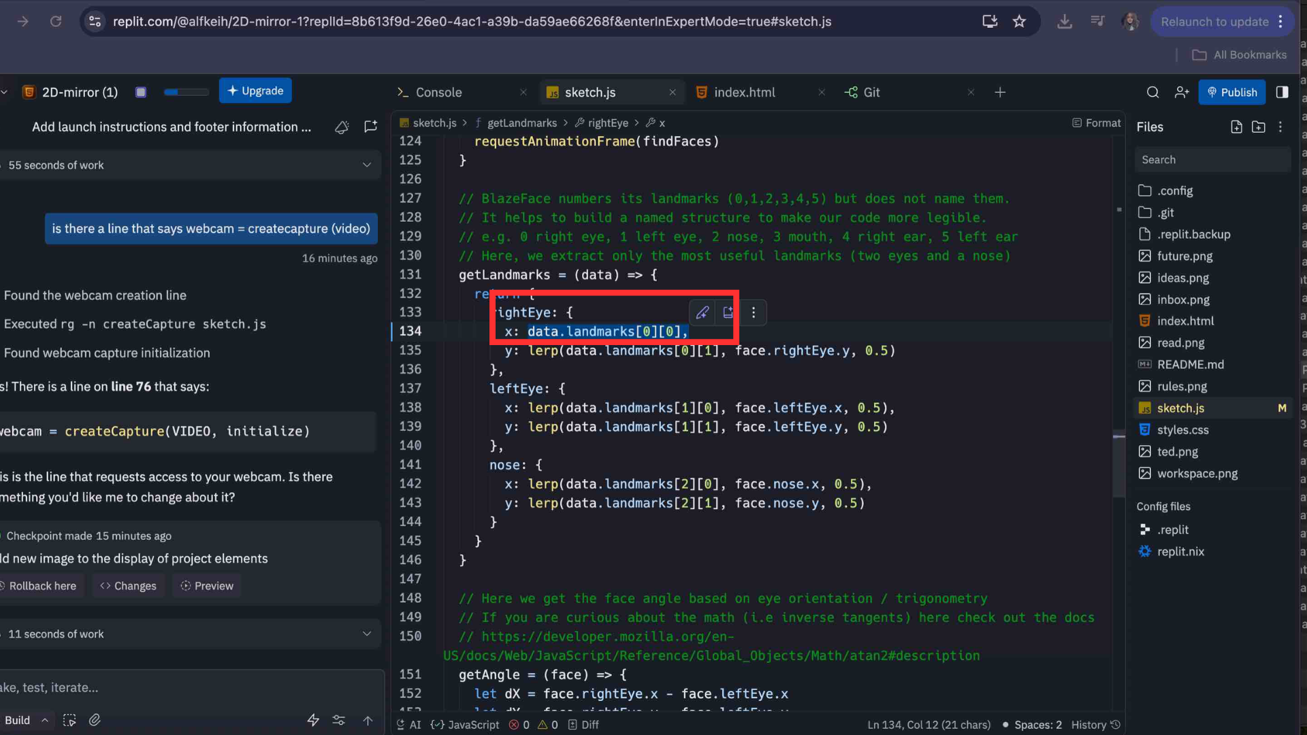The width and height of the screenshot is (1307, 735).
Task: Switch to the Console tab
Action: (438, 93)
